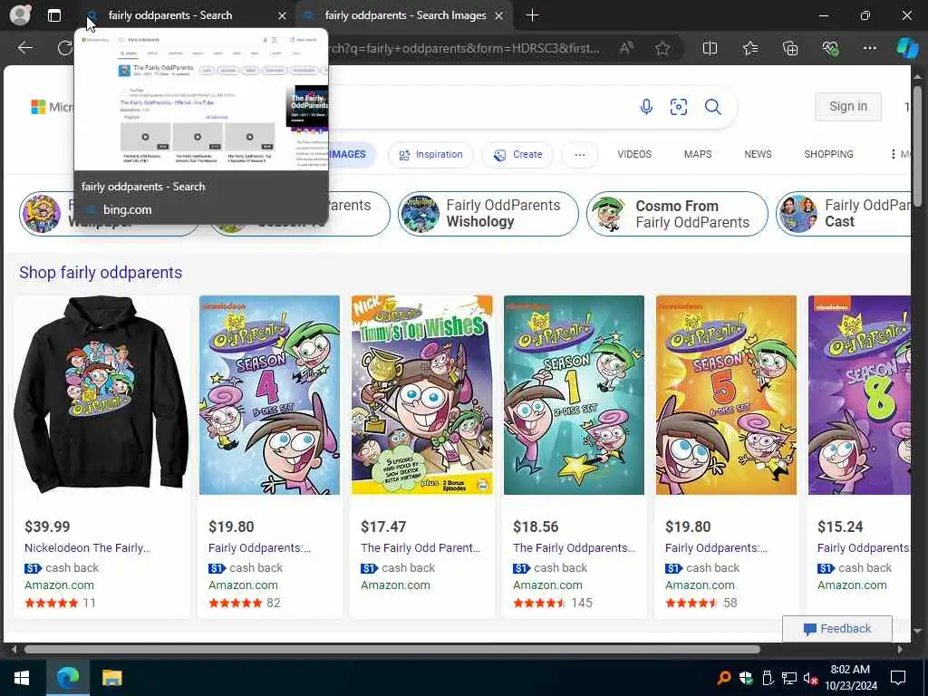Open Browser essentials heart icon
The image size is (928, 696).
coord(830,48)
